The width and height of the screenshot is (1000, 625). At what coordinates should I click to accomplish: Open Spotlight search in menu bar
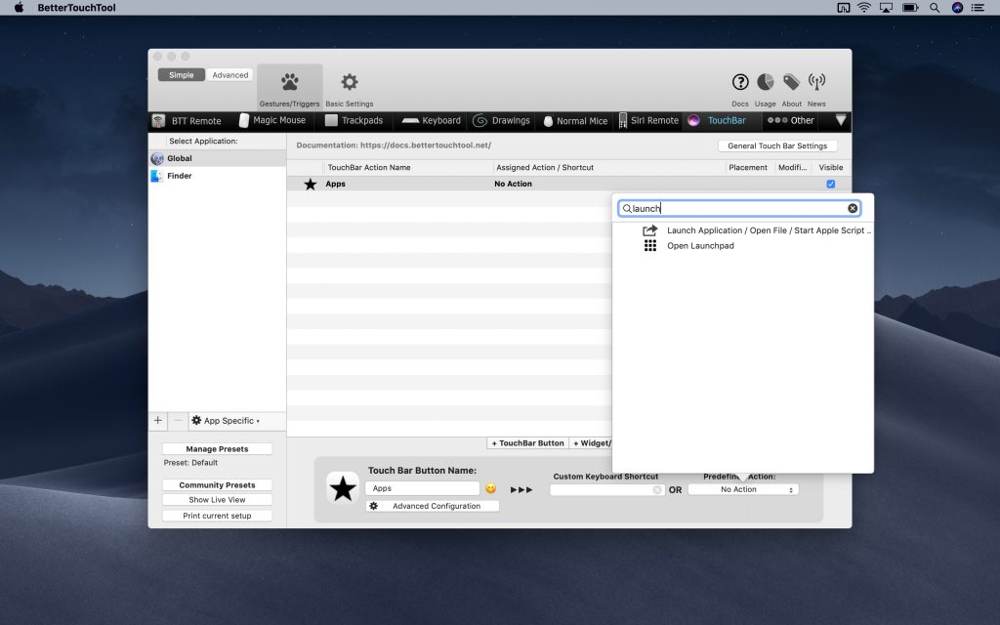coord(935,8)
